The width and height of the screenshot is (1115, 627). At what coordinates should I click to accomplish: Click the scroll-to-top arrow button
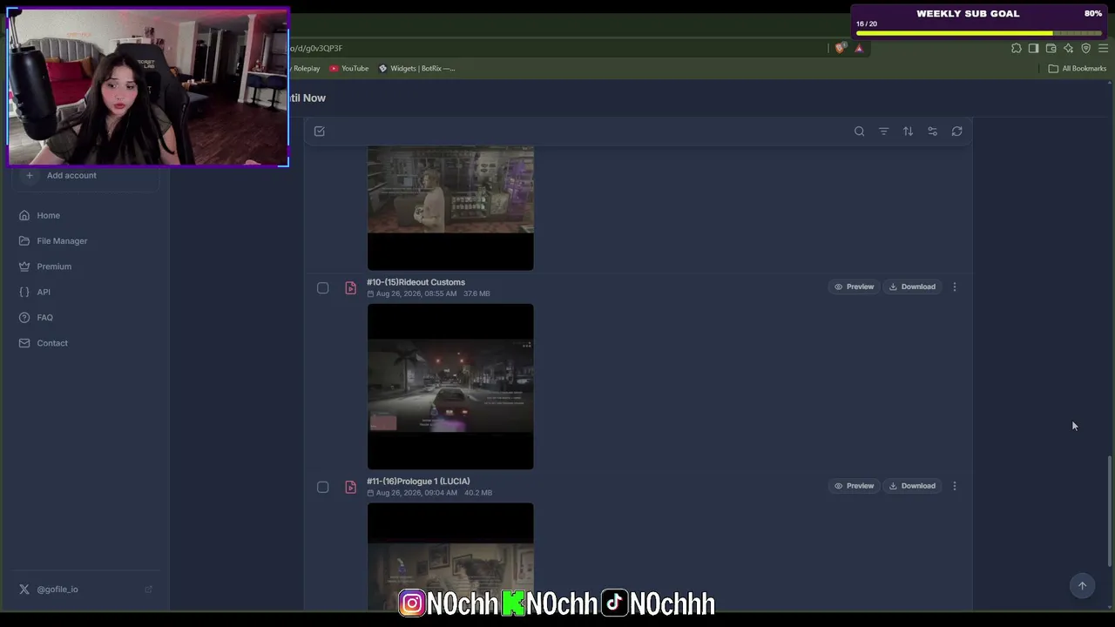1082,586
